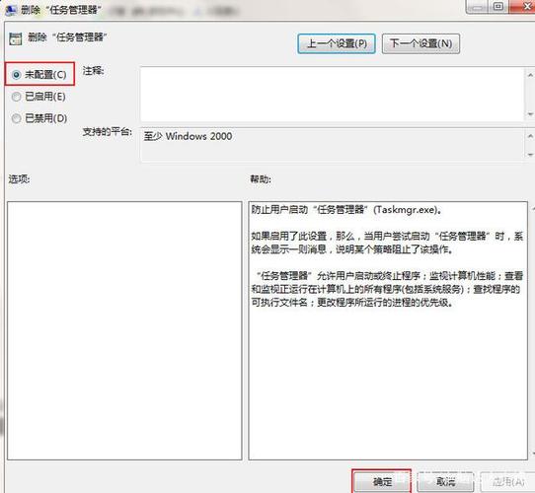Viewport: 535px width, 493px height.
Task: Click the 注释: label
Action: tap(93, 71)
